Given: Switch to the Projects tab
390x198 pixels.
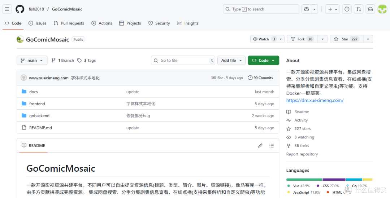Looking at the screenshot, I should pyautogui.click(x=130, y=23).
